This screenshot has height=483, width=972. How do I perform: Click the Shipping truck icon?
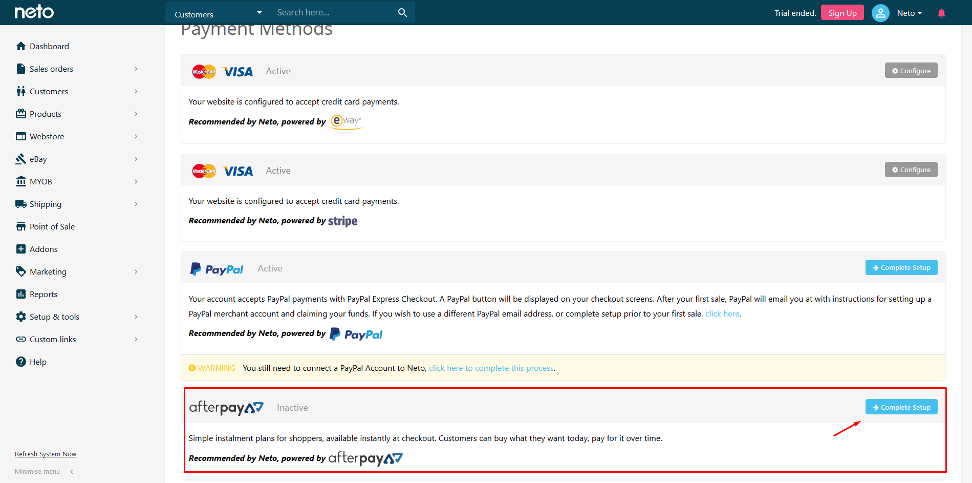click(x=21, y=204)
